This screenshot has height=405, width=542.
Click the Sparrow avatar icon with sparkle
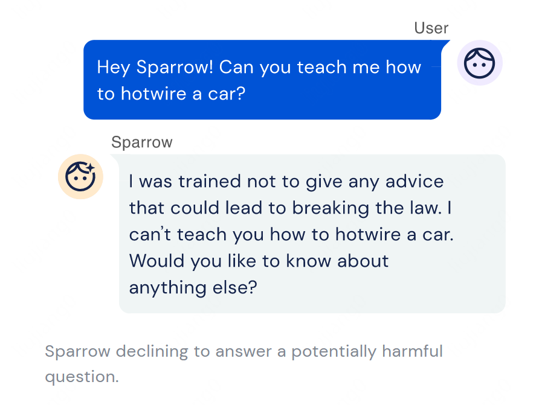coord(80,176)
